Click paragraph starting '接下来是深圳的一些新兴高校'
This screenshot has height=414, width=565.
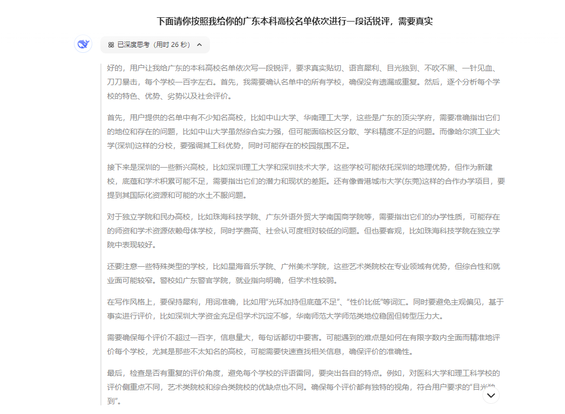[x=306, y=182]
